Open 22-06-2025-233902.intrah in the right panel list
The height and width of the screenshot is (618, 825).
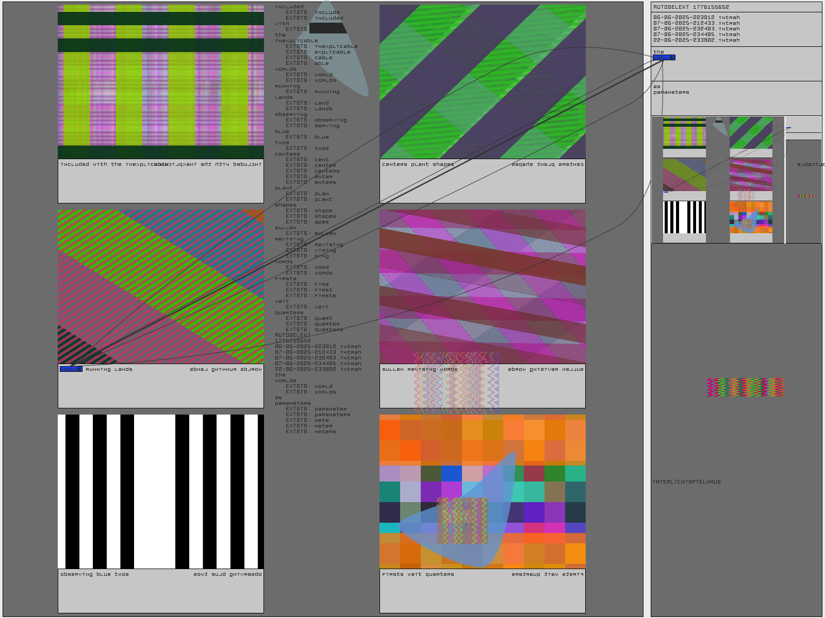click(696, 40)
